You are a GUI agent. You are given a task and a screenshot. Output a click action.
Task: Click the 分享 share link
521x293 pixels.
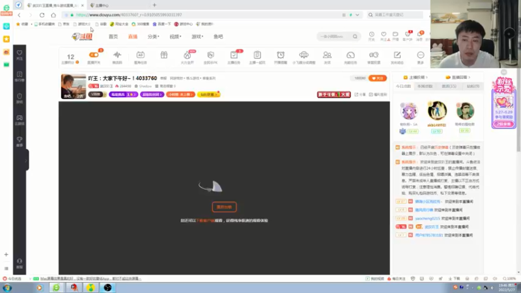[360, 94]
